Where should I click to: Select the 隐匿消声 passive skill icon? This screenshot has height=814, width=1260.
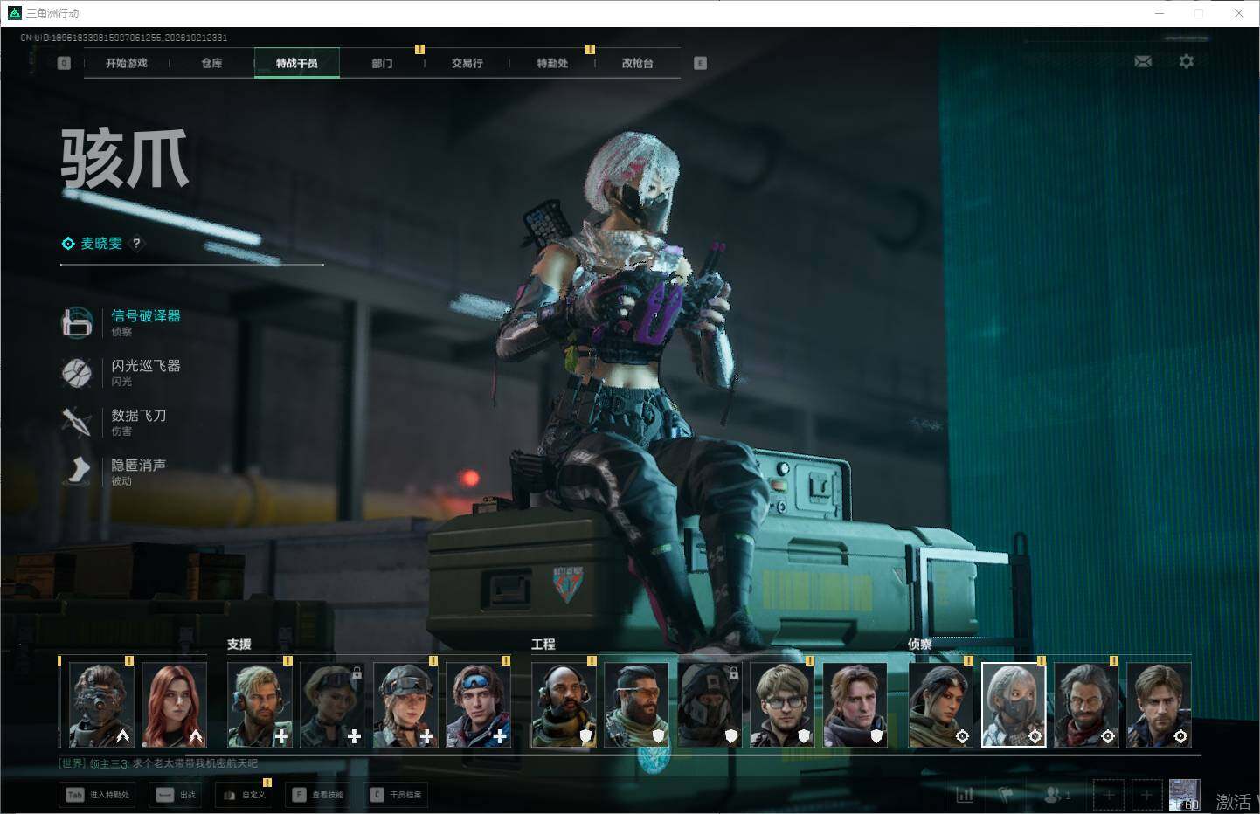click(77, 472)
